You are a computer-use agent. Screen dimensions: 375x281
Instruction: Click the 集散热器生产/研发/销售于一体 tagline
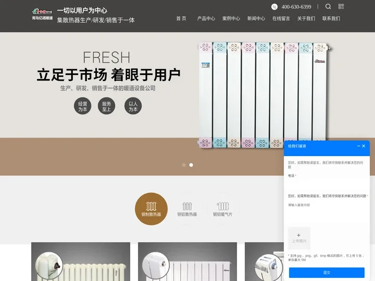[x=96, y=20]
